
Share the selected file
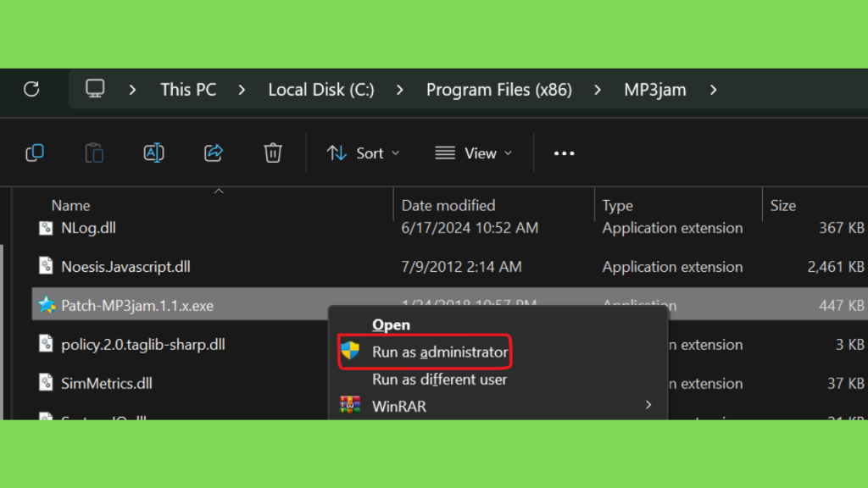(x=213, y=152)
